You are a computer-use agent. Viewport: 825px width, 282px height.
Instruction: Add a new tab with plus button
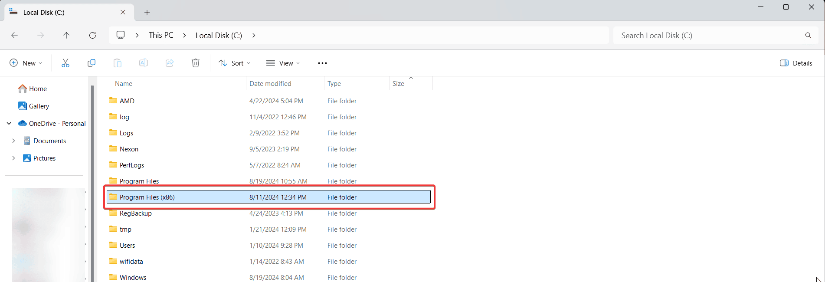tap(147, 13)
